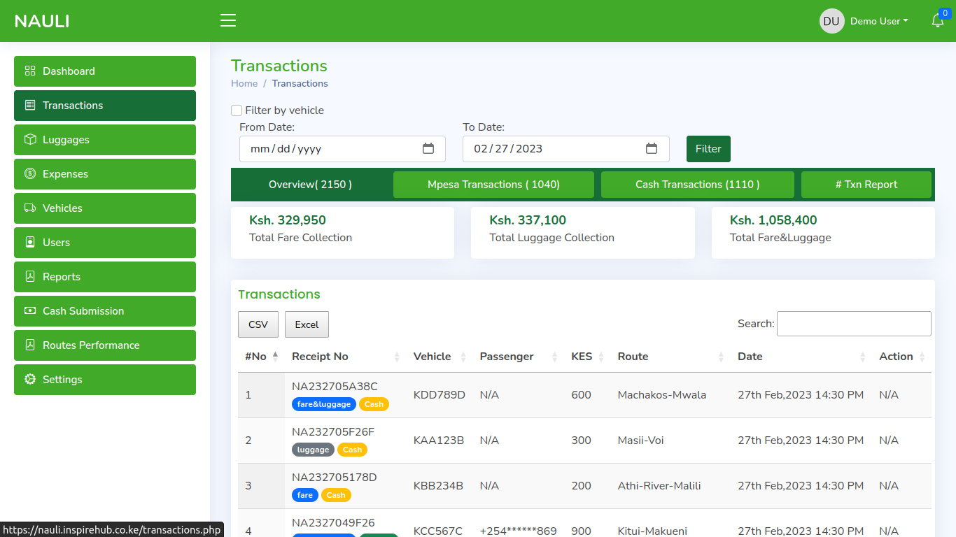This screenshot has height=537, width=956.
Task: Click the hamburger menu icon in header
Action: [x=228, y=21]
